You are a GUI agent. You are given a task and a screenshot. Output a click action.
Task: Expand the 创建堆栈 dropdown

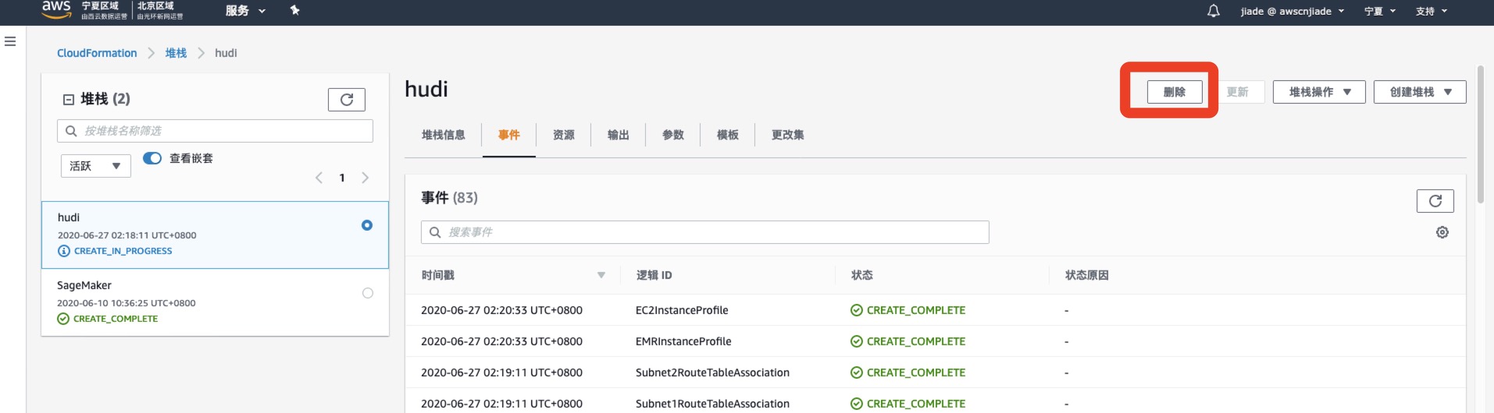(x=1419, y=92)
